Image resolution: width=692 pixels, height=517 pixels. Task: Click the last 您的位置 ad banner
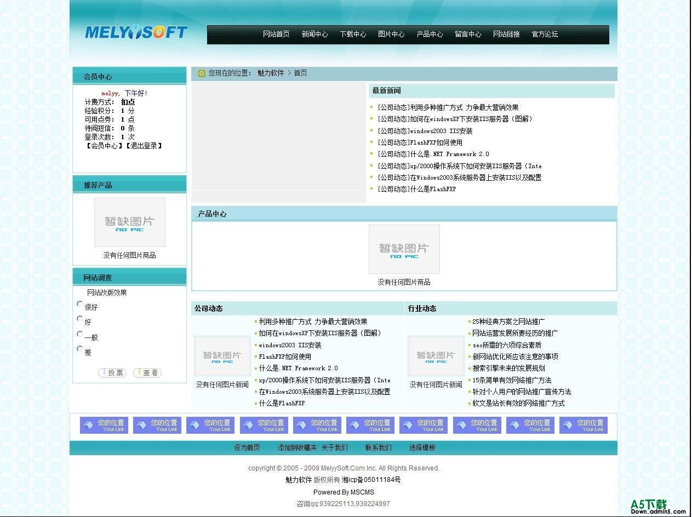click(x=584, y=426)
